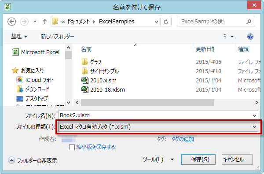Select the file 2010-18.xlsm
Image resolution: width=264 pixels, height=174 pixels.
coord(107,90)
